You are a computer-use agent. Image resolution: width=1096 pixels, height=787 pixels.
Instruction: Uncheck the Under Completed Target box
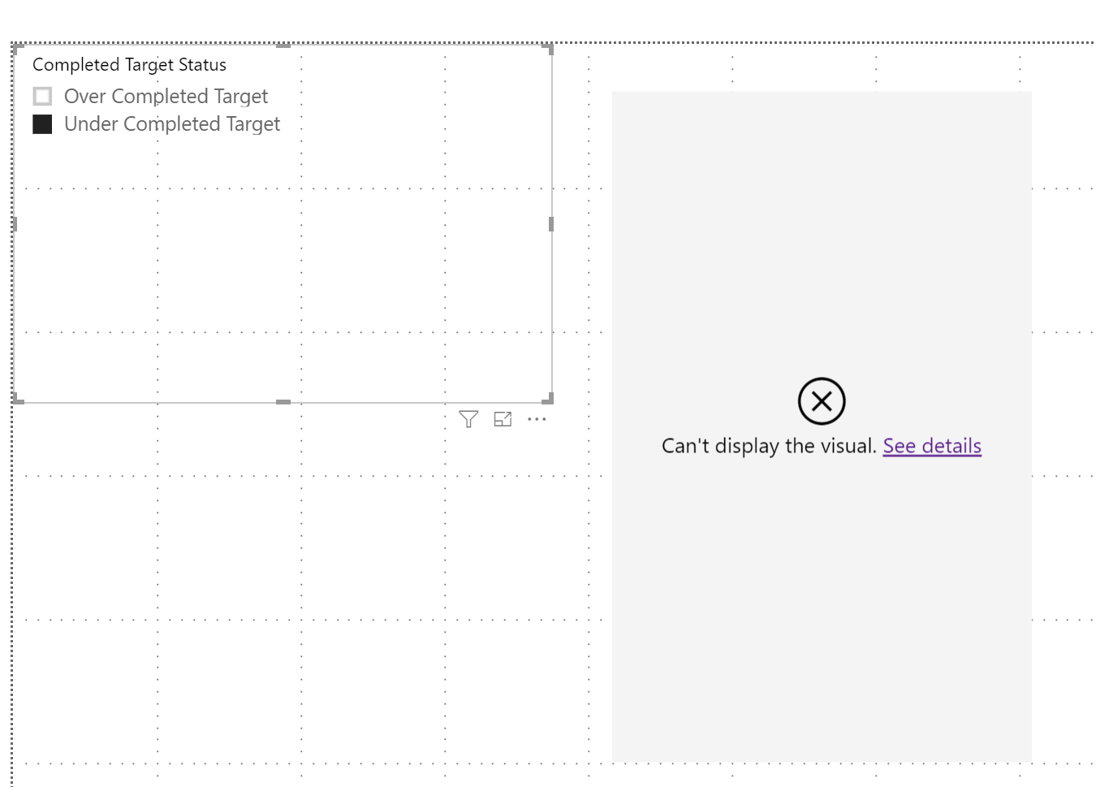point(42,124)
